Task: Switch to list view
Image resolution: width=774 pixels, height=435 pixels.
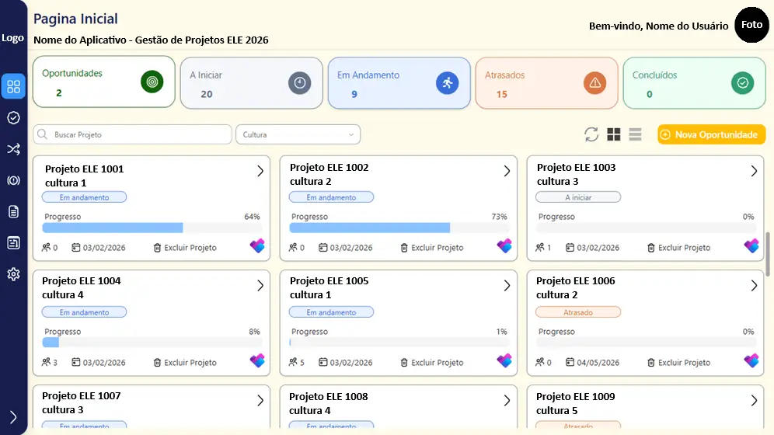Action: coord(636,134)
